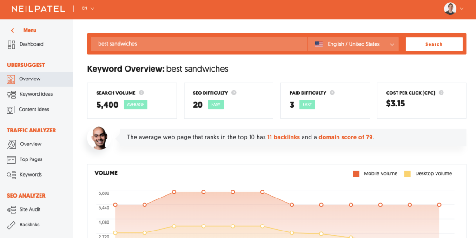Click the Dashboard icon
Image resolution: width=476 pixels, height=238 pixels.
tap(11, 45)
